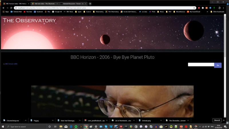The image size is (229, 129).
Task: Show hidden system tray icons
Action: coord(200,126)
